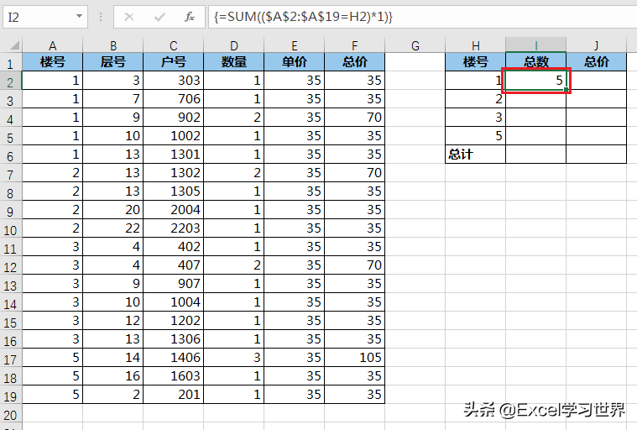Image resolution: width=637 pixels, height=430 pixels.
Task: Open the Name Box dropdown arrow
Action: pos(79,17)
